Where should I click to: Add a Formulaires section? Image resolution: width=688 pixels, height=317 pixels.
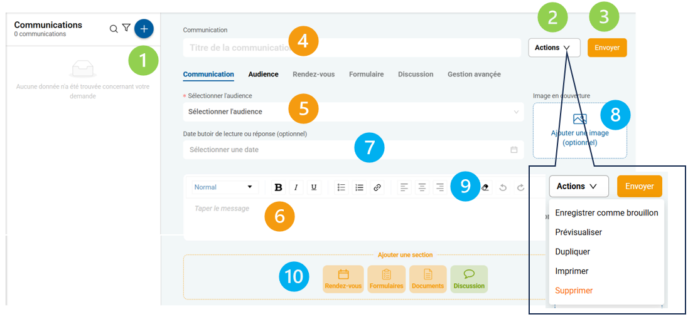386,279
